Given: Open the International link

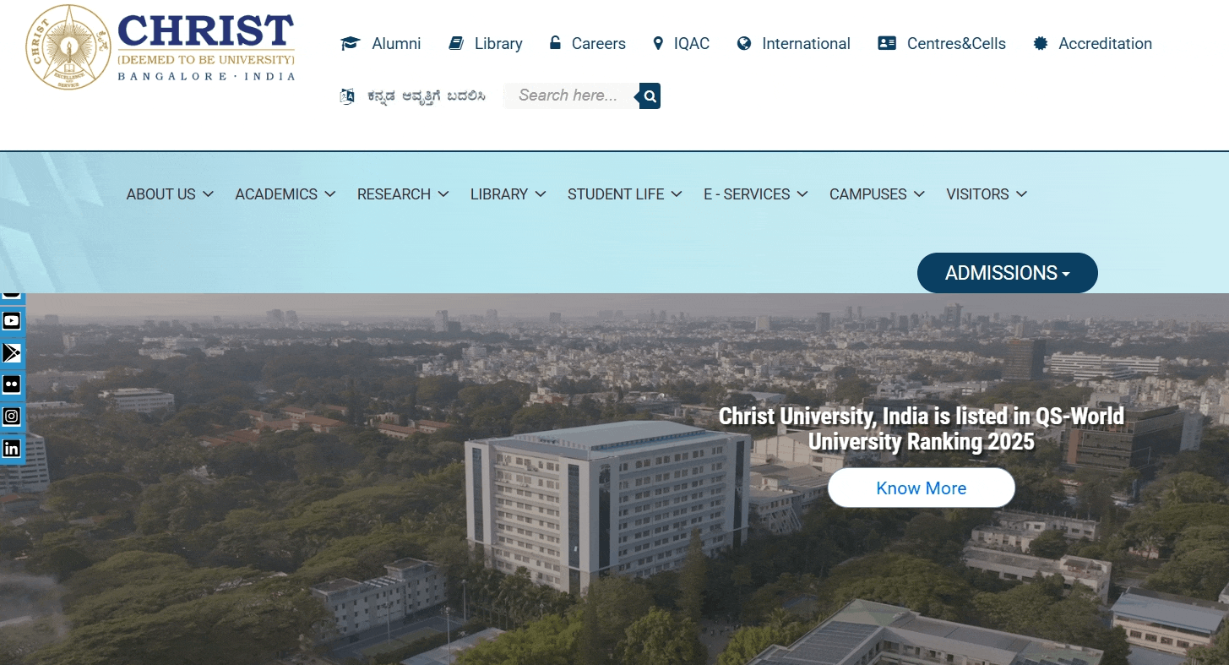Looking at the screenshot, I should 806,43.
